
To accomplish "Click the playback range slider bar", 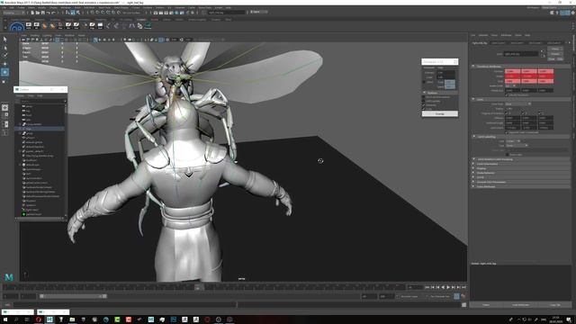I will tap(73, 296).
